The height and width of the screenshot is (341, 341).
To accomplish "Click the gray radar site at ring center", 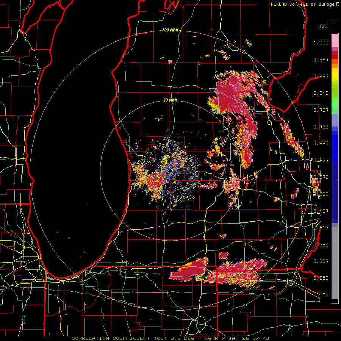I will (170, 171).
